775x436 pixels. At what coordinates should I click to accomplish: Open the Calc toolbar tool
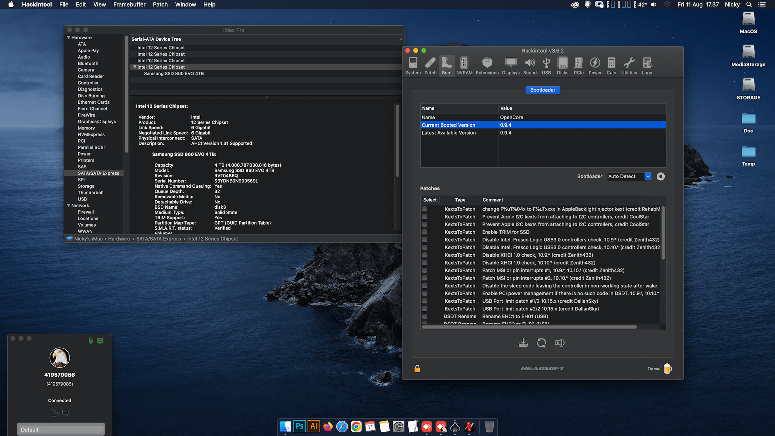tap(611, 66)
